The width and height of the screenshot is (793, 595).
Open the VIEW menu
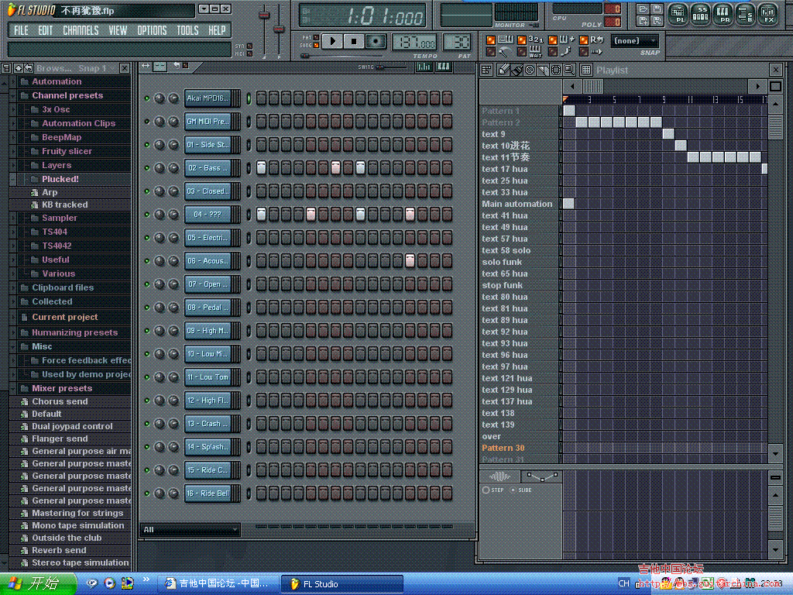[118, 30]
